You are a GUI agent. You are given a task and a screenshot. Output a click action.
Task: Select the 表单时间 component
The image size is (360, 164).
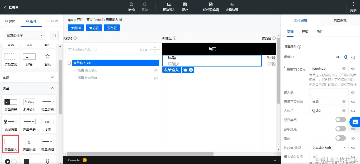pyautogui.click(x=29, y=144)
